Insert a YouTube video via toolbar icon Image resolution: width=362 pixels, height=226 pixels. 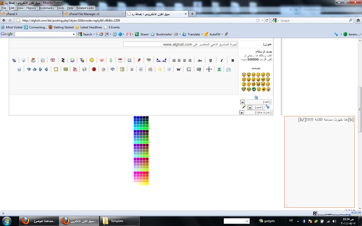click(x=75, y=69)
